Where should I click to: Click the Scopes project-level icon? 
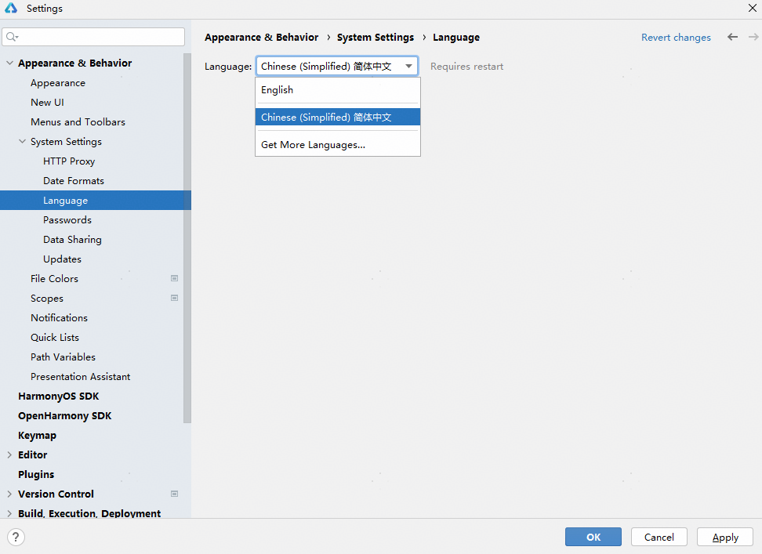click(174, 298)
